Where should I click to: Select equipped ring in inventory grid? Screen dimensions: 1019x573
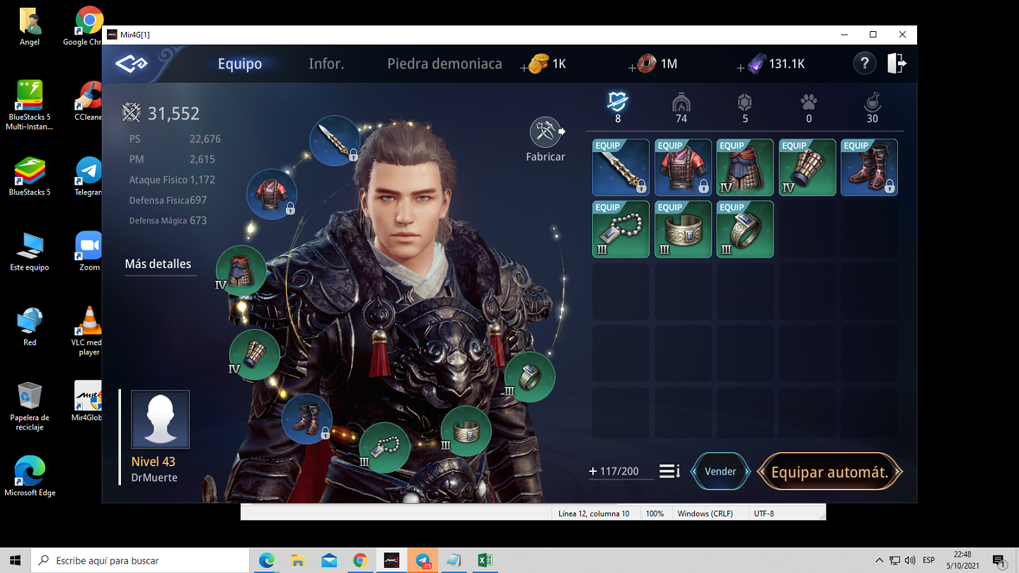(745, 229)
